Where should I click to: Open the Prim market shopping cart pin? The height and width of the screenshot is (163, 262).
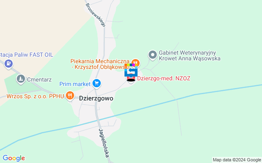coord(97,83)
